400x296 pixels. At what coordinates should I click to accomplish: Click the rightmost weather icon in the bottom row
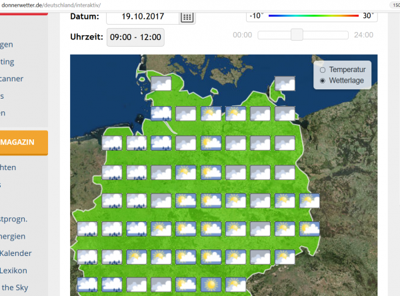[236, 285]
